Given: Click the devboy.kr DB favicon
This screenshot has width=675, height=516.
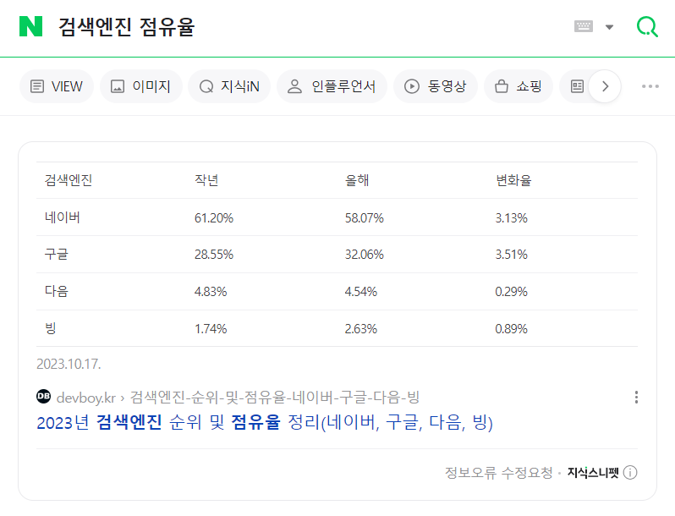Looking at the screenshot, I should (x=43, y=397).
